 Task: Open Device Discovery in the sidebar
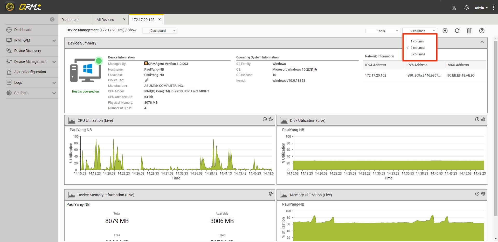pos(28,51)
